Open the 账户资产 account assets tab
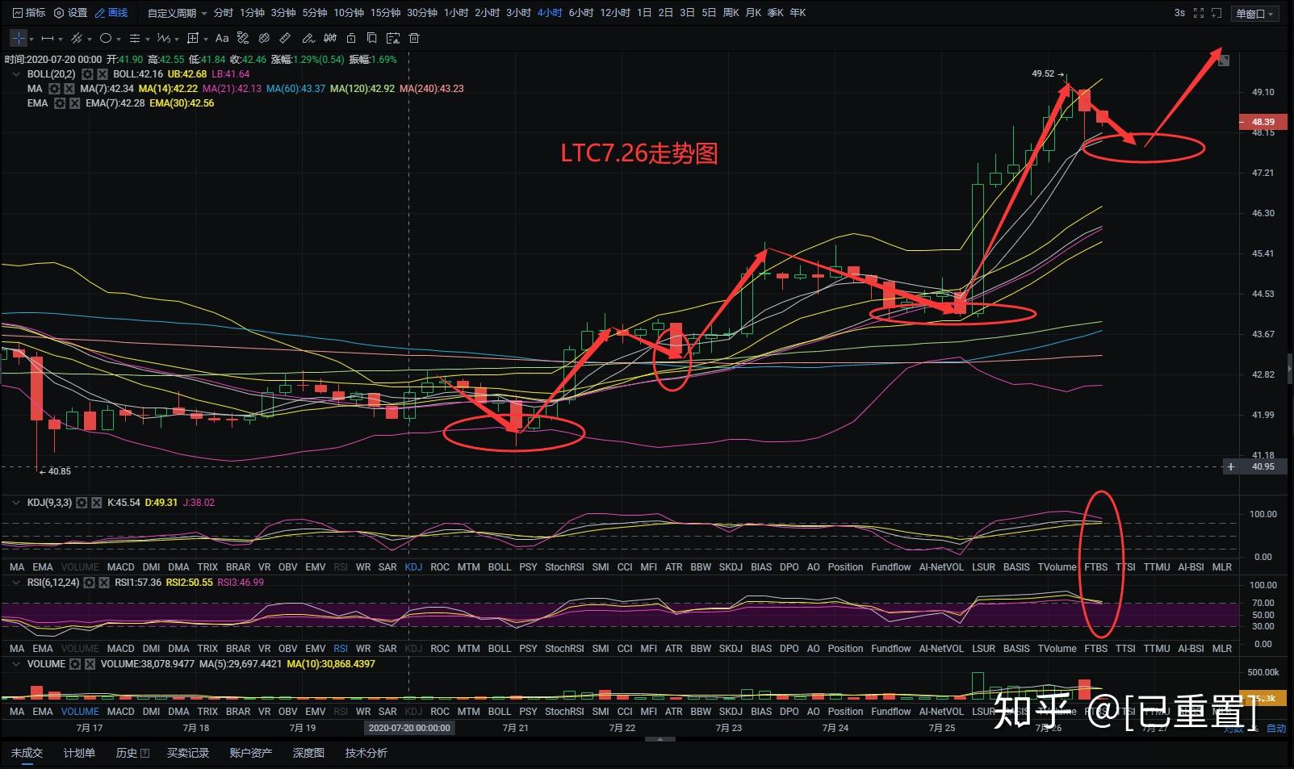Screen dimensions: 1294x769 251,753
